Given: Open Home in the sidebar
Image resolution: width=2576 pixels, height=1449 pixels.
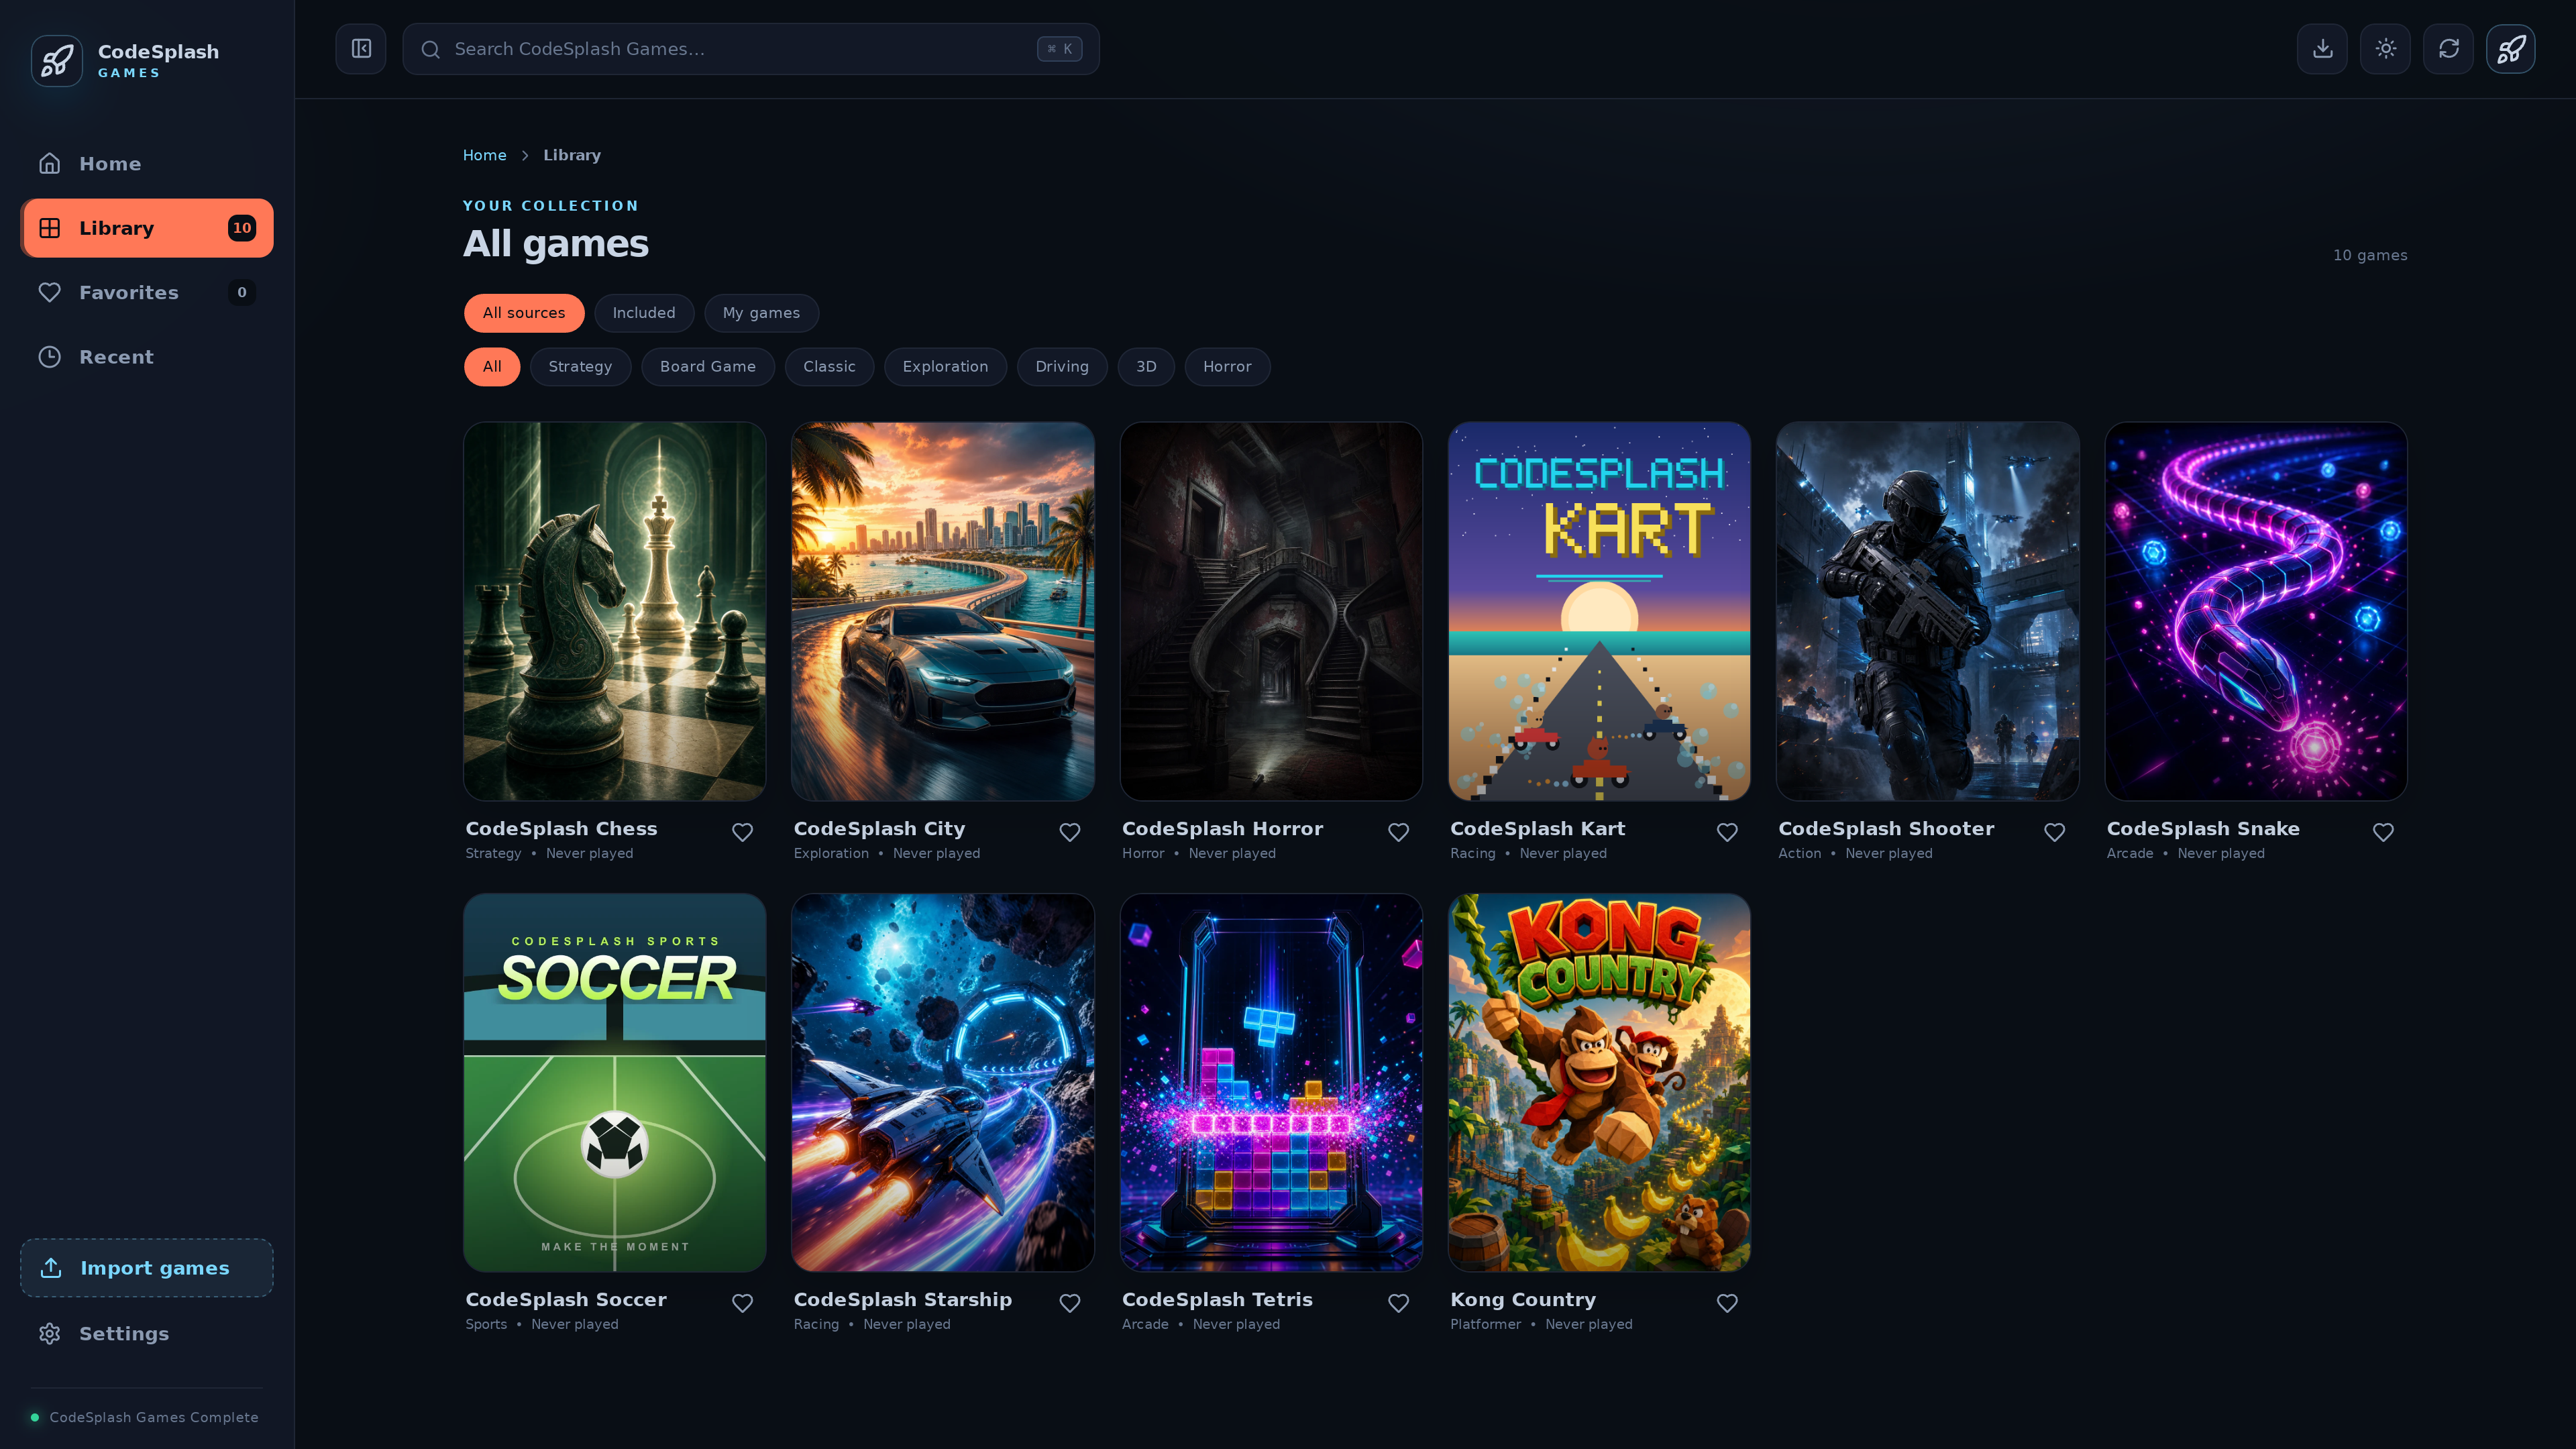Looking at the screenshot, I should click(147, 164).
